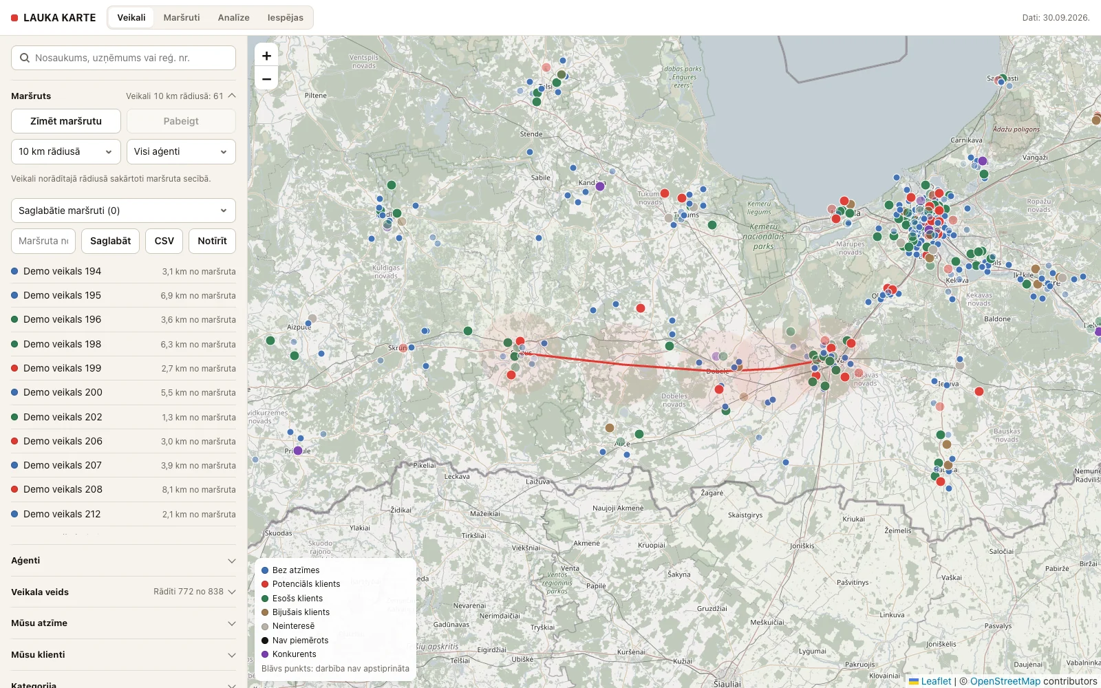Screen dimensions: 1101x688
Task: Select Demo veikals 208 in list
Action: (x=123, y=489)
